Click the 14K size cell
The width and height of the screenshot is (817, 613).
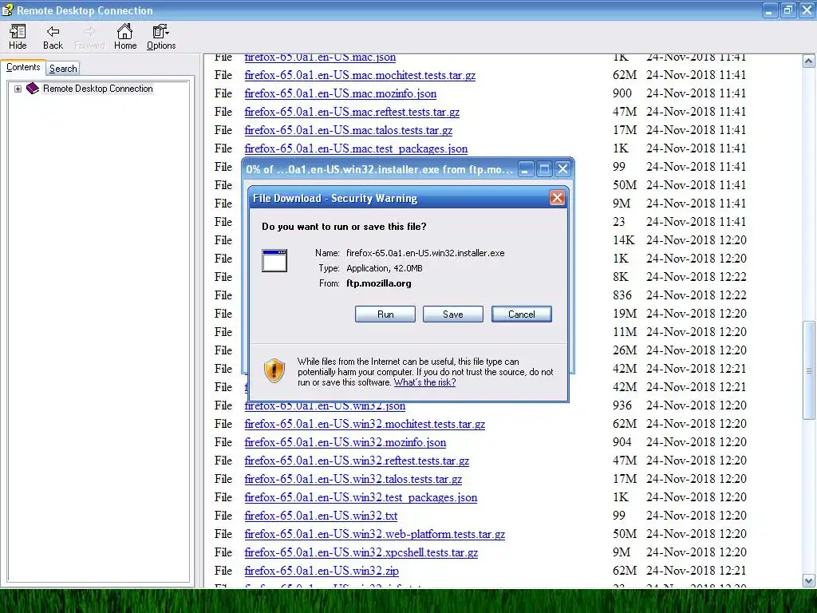tap(624, 239)
